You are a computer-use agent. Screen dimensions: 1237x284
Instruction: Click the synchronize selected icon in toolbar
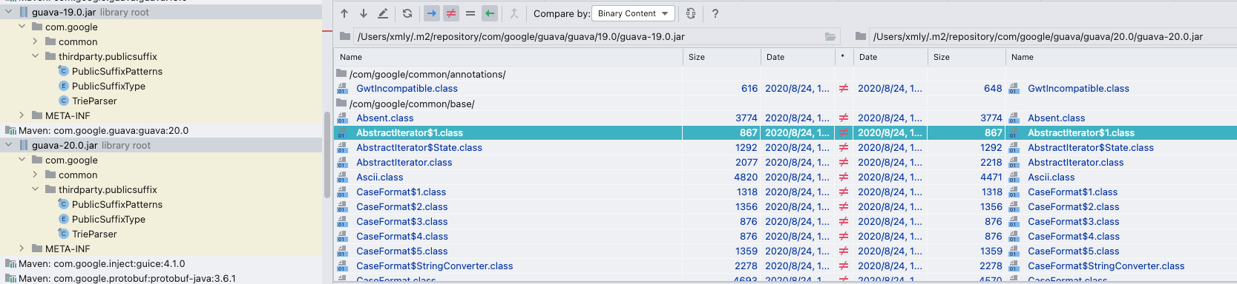pos(513,13)
